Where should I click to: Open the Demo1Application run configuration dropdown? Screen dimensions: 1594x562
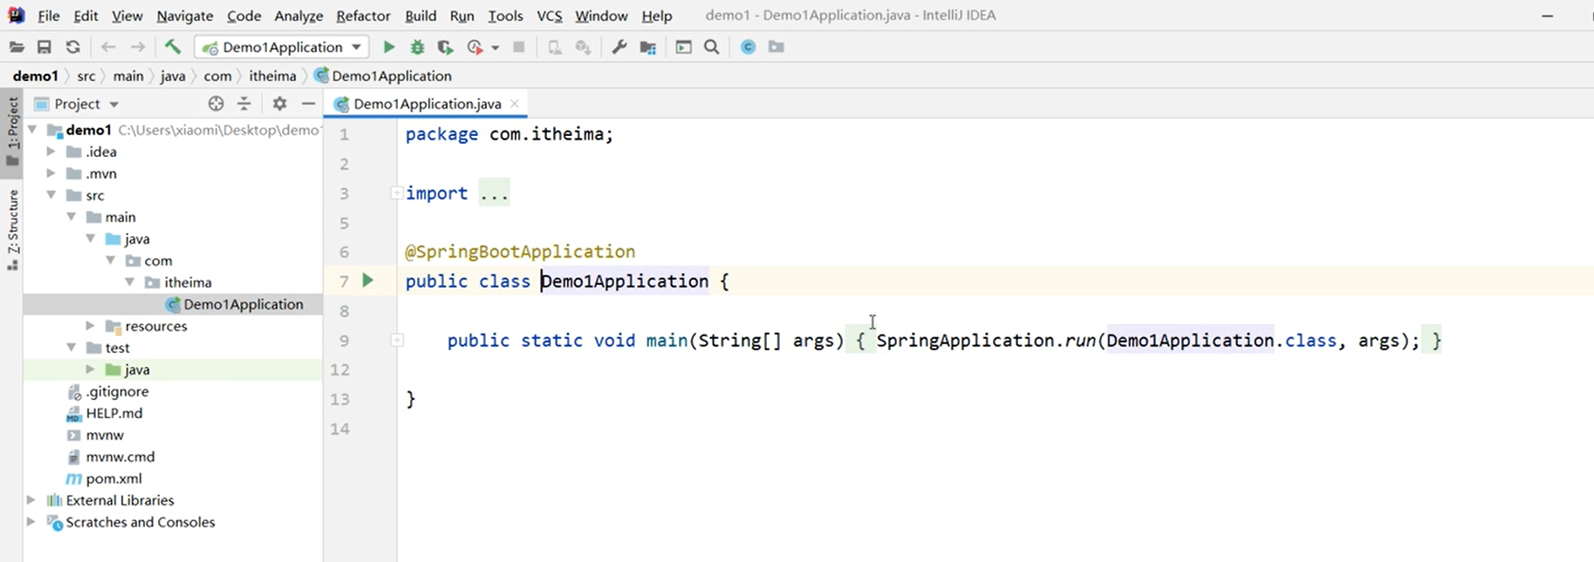pos(282,47)
